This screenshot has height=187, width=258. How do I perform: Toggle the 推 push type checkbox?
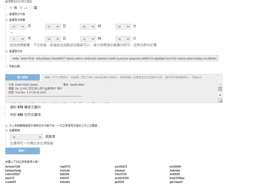pos(11,8)
